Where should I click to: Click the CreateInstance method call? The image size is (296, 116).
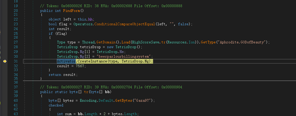(92, 61)
